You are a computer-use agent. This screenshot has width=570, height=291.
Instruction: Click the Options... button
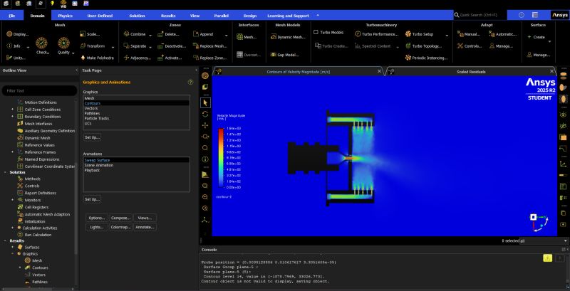point(97,218)
